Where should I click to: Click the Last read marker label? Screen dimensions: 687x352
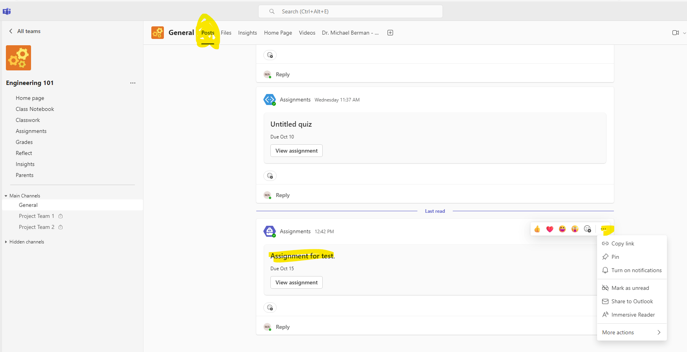(x=435, y=211)
